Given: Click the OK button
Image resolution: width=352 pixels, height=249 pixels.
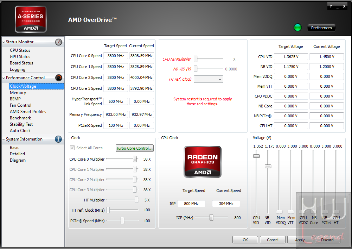Looking at the screenshot, I should click(245, 240).
